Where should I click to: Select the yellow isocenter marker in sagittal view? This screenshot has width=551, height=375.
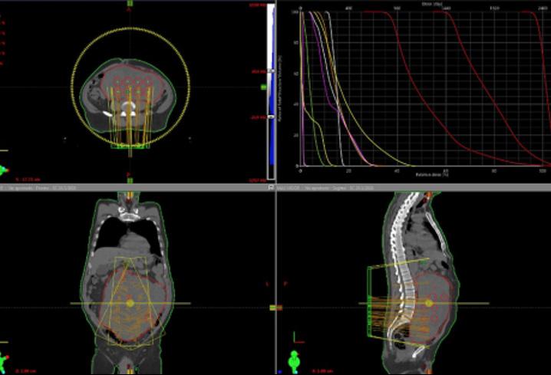click(428, 303)
